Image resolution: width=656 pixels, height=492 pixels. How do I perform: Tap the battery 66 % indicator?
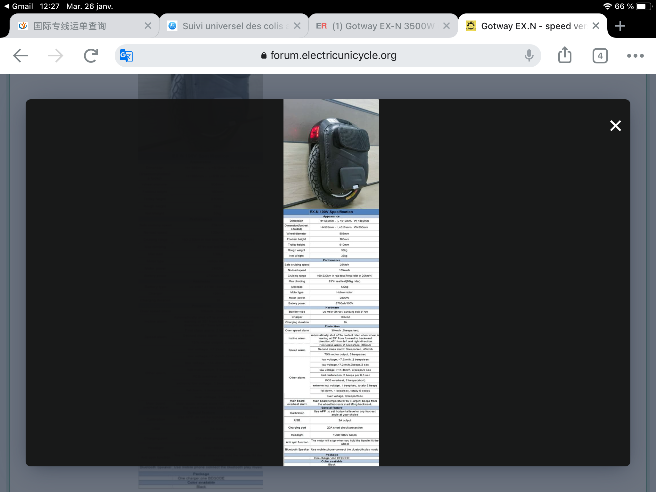coord(633,6)
